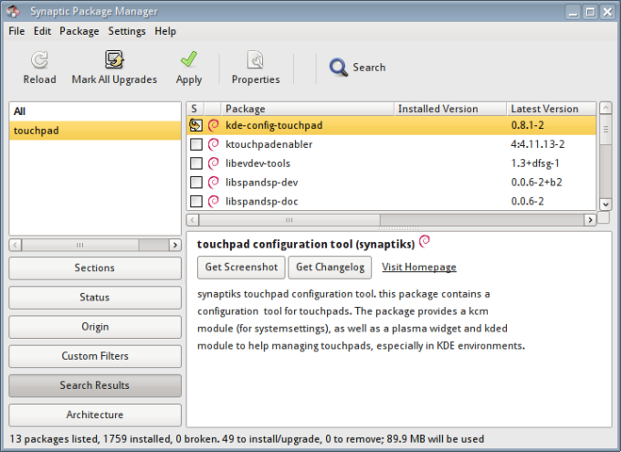
Task: Toggle the kde-config-touchpad mark checkbox
Action: click(195, 125)
